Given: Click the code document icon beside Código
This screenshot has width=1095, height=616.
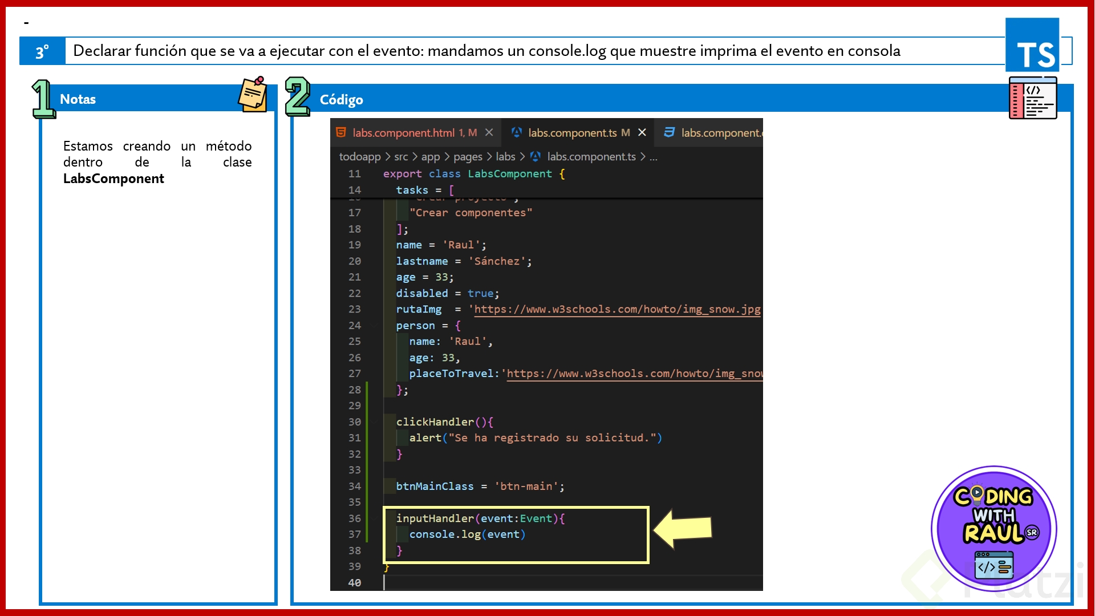Looking at the screenshot, I should [x=1033, y=99].
